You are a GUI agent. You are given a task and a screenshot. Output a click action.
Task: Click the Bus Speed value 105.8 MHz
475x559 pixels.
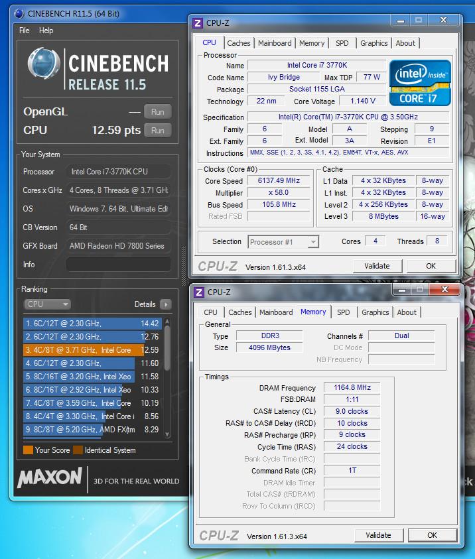point(279,205)
